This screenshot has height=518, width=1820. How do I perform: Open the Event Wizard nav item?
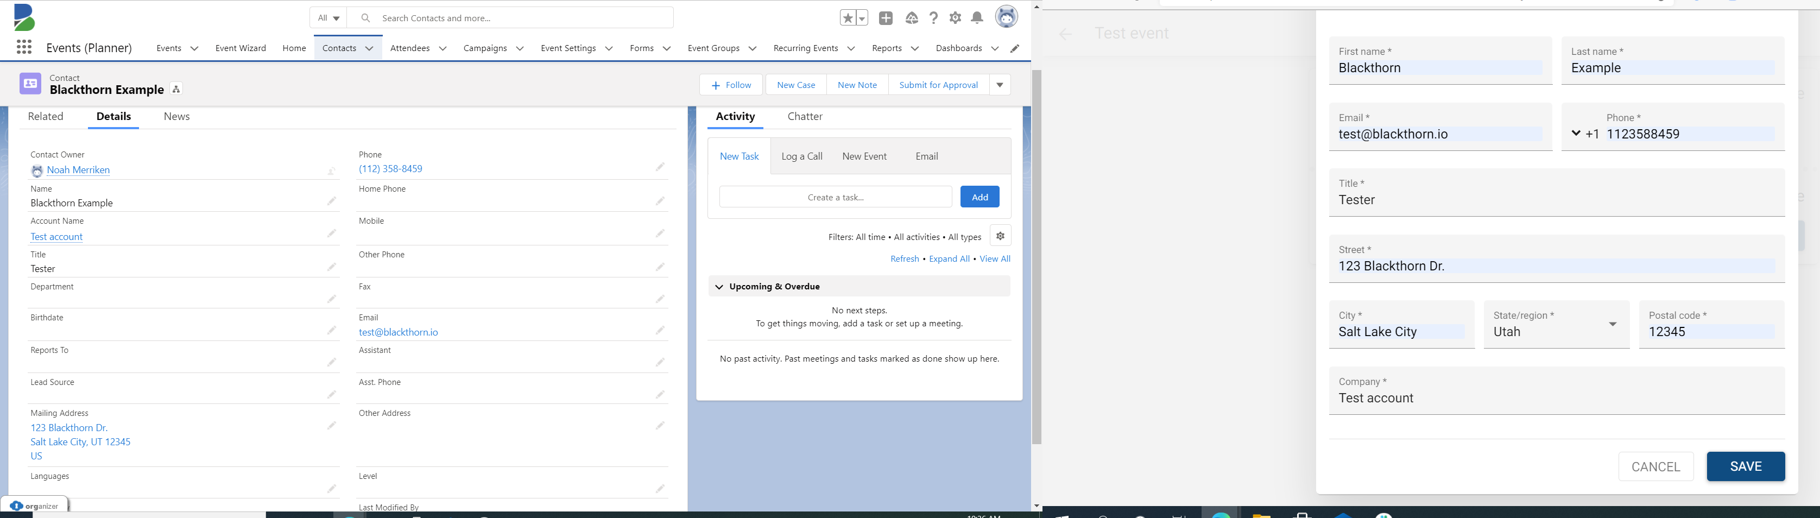coord(240,48)
